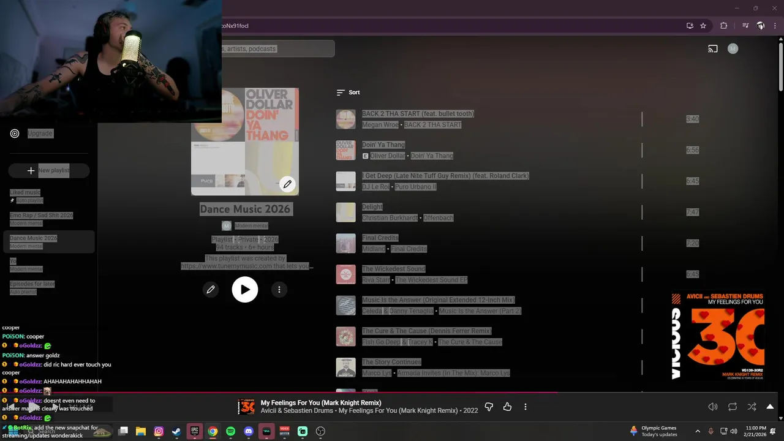
Task: Toggle shuffle playback
Action: 752,407
